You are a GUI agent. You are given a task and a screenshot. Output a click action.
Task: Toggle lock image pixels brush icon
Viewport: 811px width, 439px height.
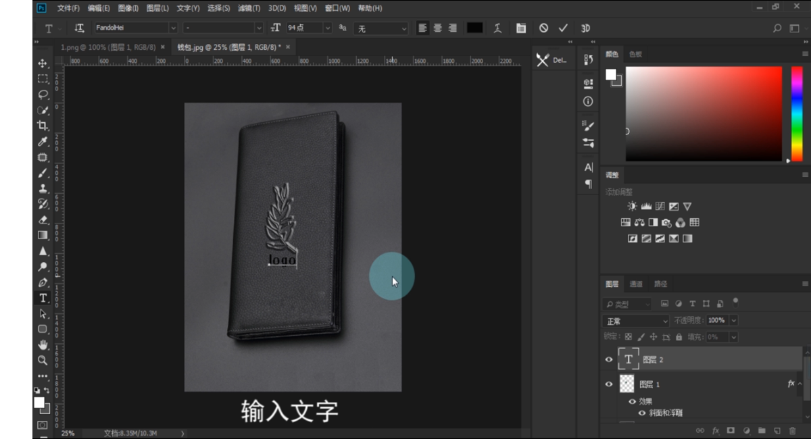click(641, 336)
